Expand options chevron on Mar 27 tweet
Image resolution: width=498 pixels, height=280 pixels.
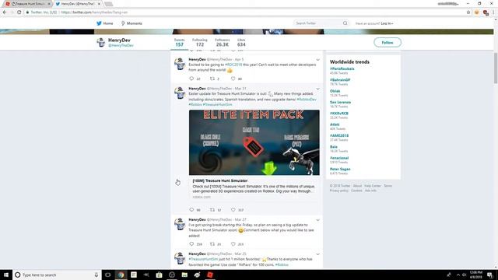317,220
